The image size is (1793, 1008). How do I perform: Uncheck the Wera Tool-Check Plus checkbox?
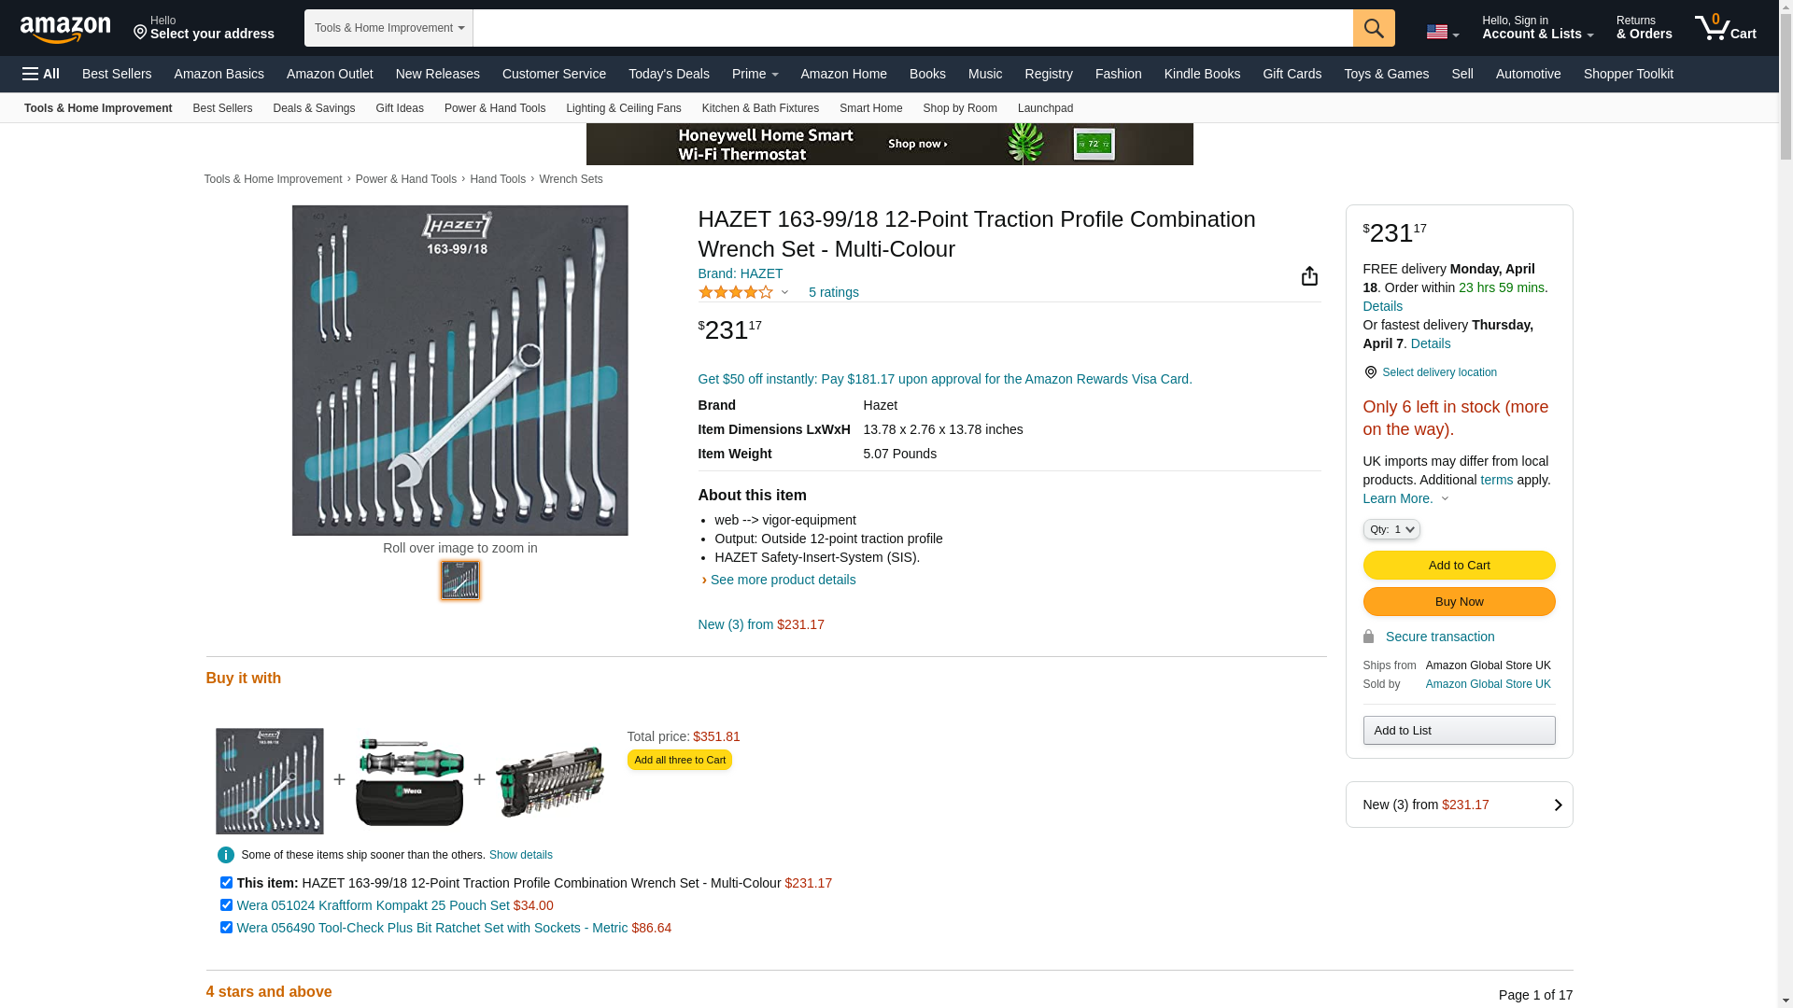[x=226, y=927]
